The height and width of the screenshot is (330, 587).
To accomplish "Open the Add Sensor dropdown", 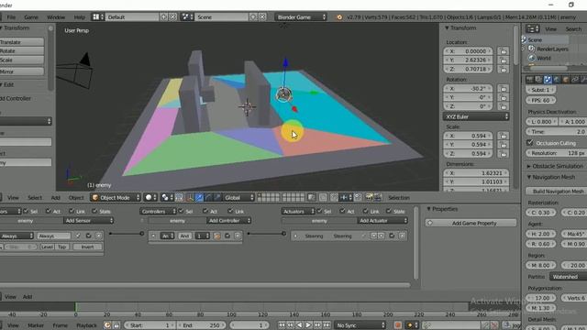I will [x=88, y=221].
